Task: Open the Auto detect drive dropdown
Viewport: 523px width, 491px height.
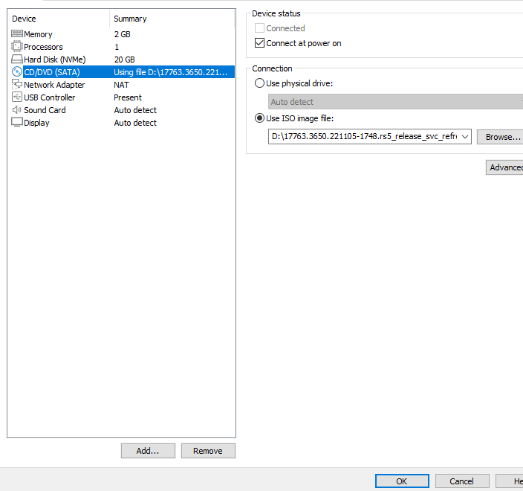Action: [x=395, y=101]
